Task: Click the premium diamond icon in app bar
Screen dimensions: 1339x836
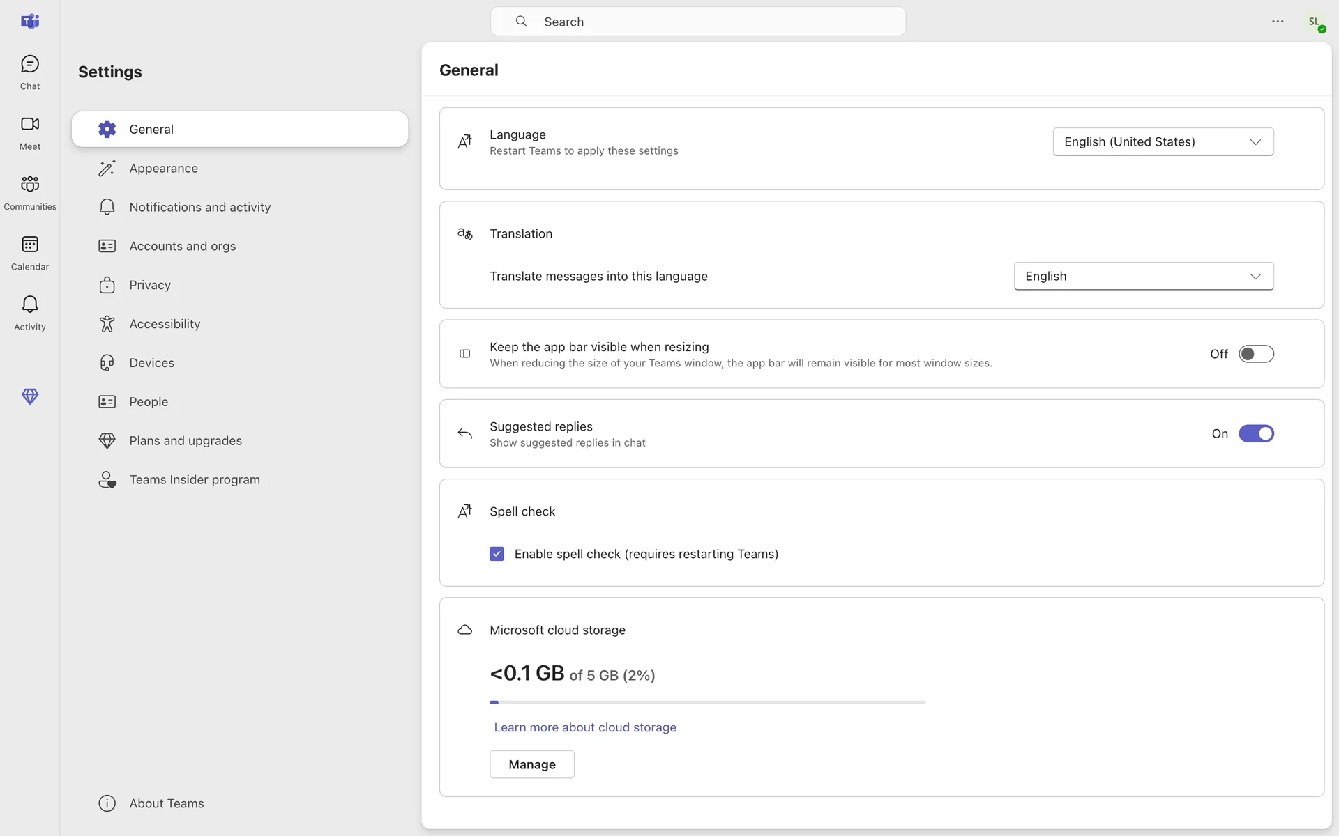Action: (x=29, y=396)
